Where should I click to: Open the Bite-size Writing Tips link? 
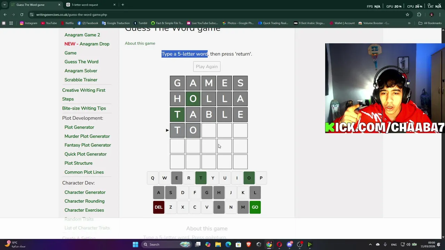pos(84,108)
